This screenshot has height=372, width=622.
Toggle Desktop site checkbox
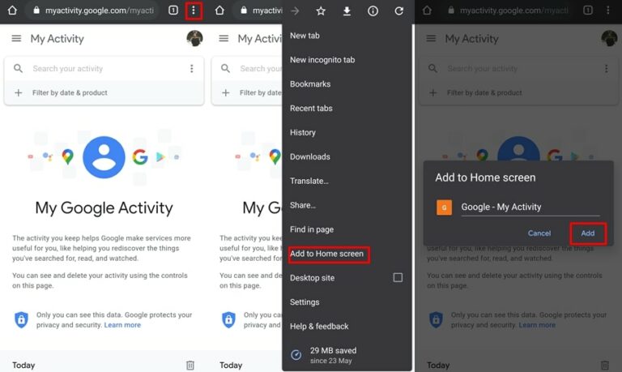398,277
